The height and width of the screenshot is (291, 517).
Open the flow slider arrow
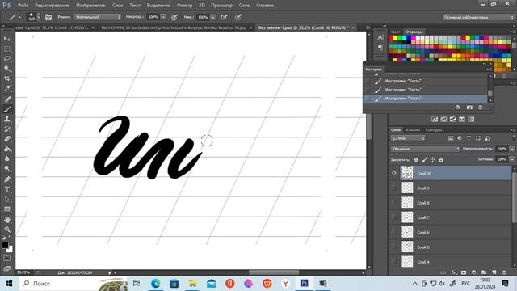point(213,17)
